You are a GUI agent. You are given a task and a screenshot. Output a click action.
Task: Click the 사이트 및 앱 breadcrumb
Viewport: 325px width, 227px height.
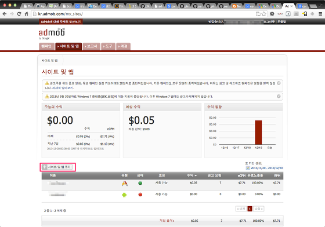(49, 61)
